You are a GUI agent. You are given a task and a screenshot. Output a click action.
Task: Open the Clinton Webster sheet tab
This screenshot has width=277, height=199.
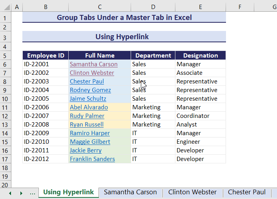point(192,192)
